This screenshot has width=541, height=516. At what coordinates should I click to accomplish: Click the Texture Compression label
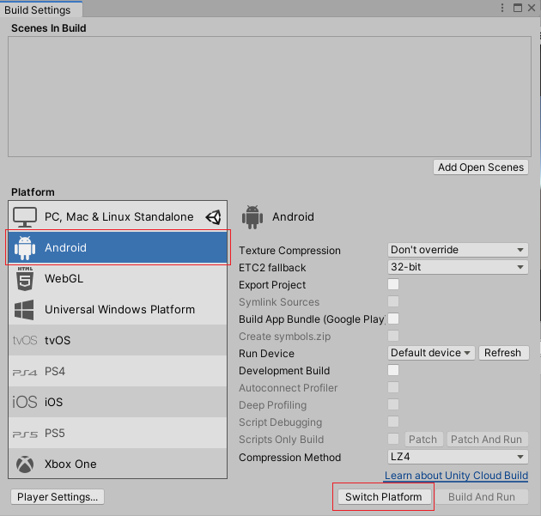point(289,251)
